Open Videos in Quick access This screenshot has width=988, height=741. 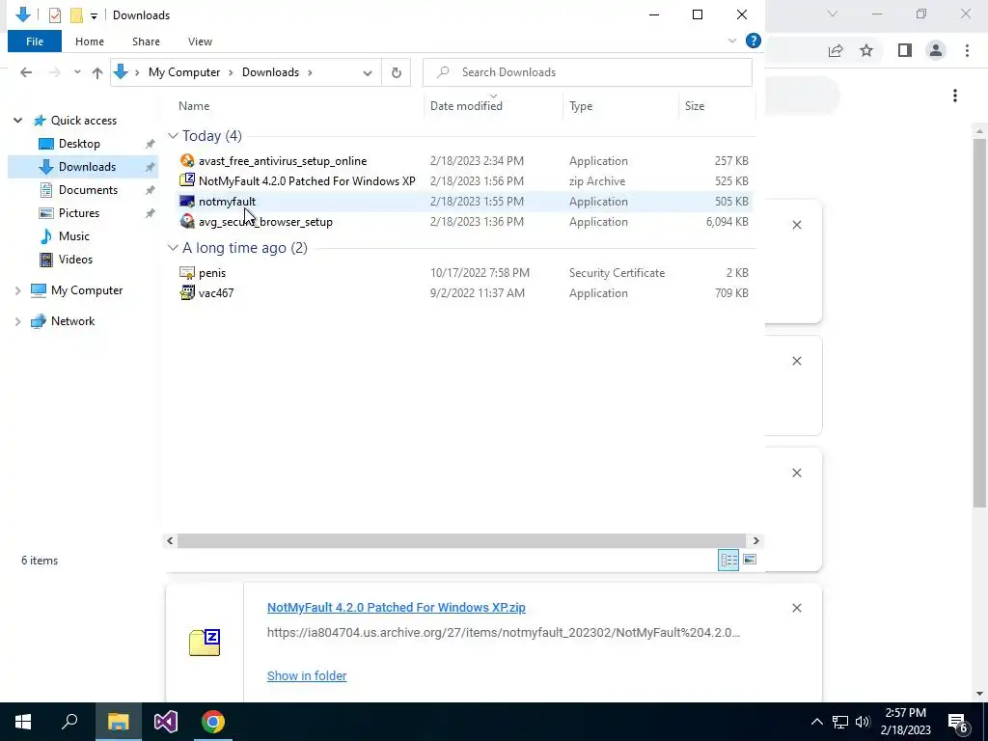point(75,260)
